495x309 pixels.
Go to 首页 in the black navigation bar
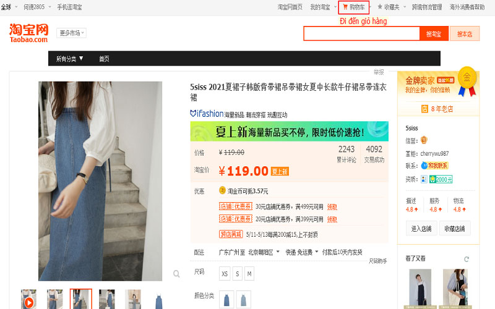[104, 59]
